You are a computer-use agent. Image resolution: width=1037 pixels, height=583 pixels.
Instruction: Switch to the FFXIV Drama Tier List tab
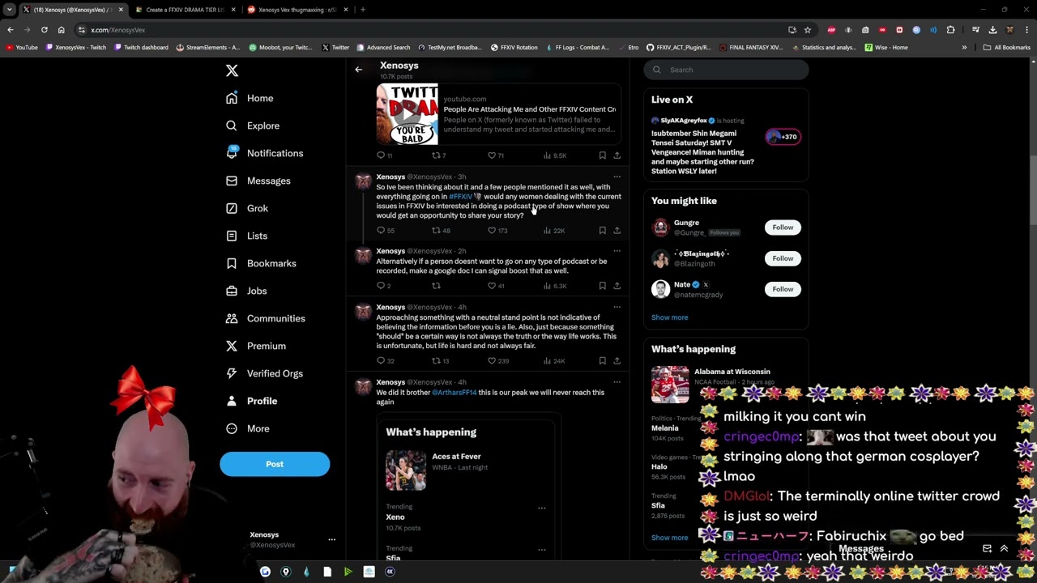point(185,10)
